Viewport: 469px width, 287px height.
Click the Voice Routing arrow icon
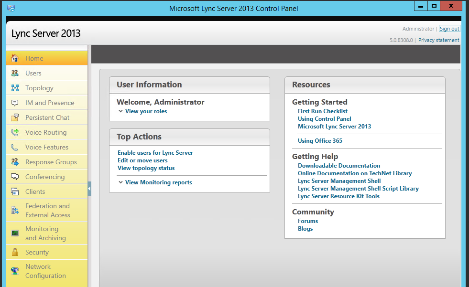tap(15, 132)
